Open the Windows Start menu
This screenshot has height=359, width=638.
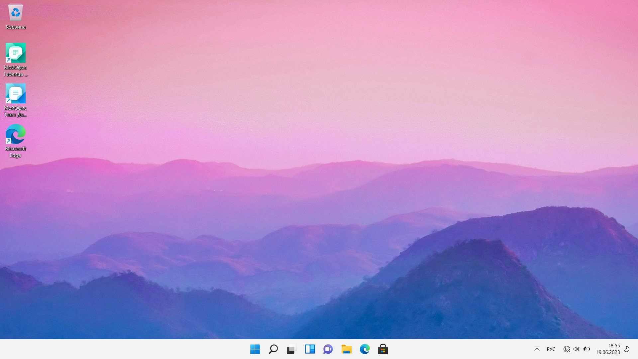coord(255,349)
